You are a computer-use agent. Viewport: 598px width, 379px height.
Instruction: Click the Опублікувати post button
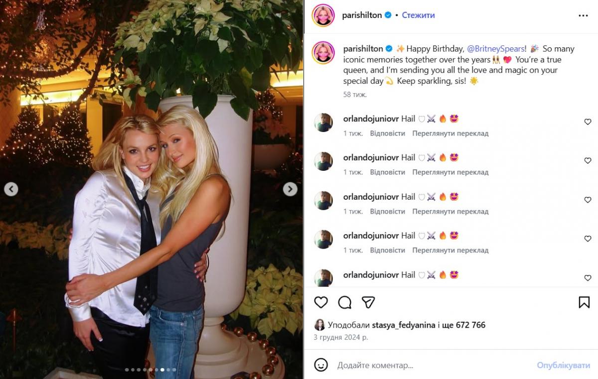[x=563, y=365]
